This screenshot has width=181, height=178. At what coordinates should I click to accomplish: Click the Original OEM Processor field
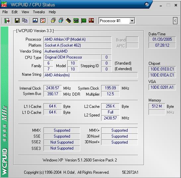(72, 57)
